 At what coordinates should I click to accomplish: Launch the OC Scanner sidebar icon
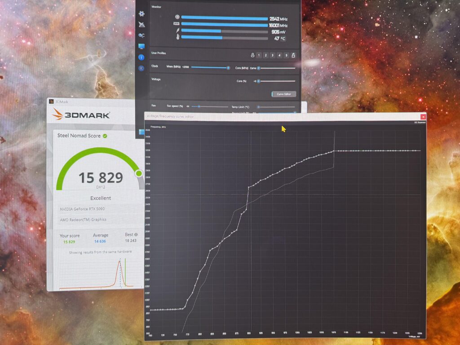point(142,35)
